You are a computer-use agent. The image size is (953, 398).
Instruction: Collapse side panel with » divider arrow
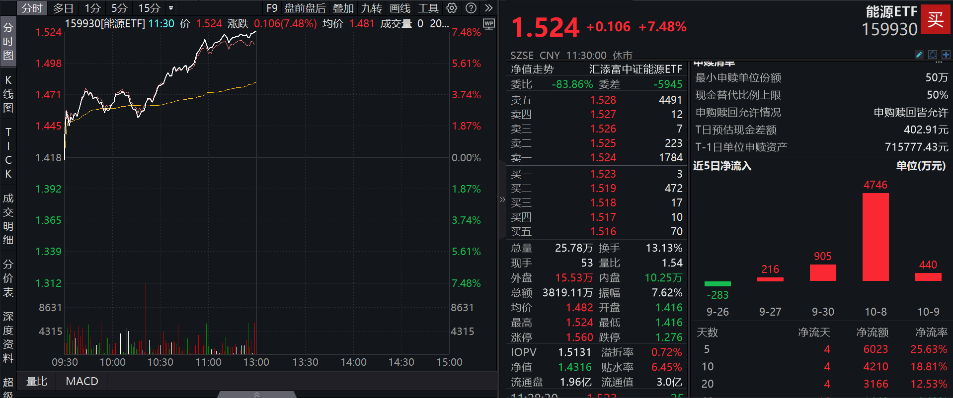point(502,199)
